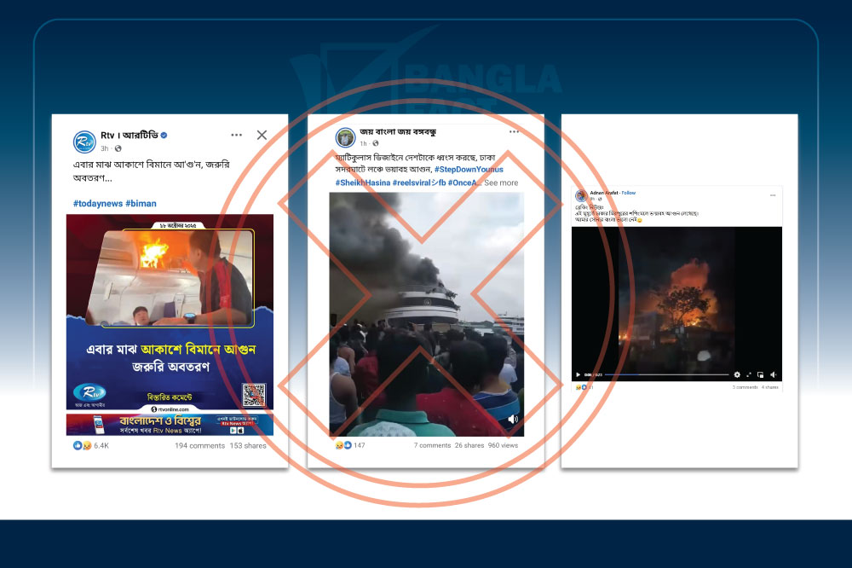This screenshot has width=852, height=568.
Task: Open the #StepDownYounus hashtag
Action: 468,170
